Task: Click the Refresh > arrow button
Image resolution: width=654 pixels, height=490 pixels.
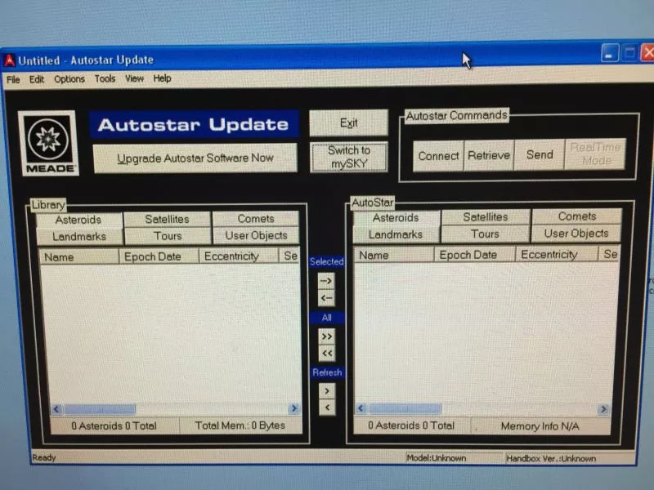Action: [327, 391]
